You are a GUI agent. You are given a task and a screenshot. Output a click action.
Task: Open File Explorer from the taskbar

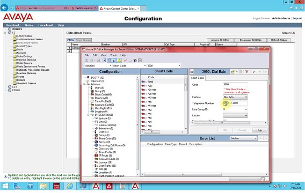(x=43, y=187)
